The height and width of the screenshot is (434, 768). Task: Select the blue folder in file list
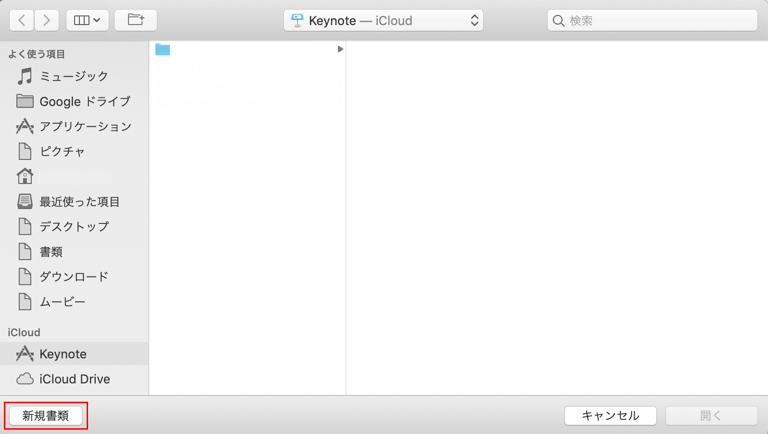pyautogui.click(x=163, y=49)
